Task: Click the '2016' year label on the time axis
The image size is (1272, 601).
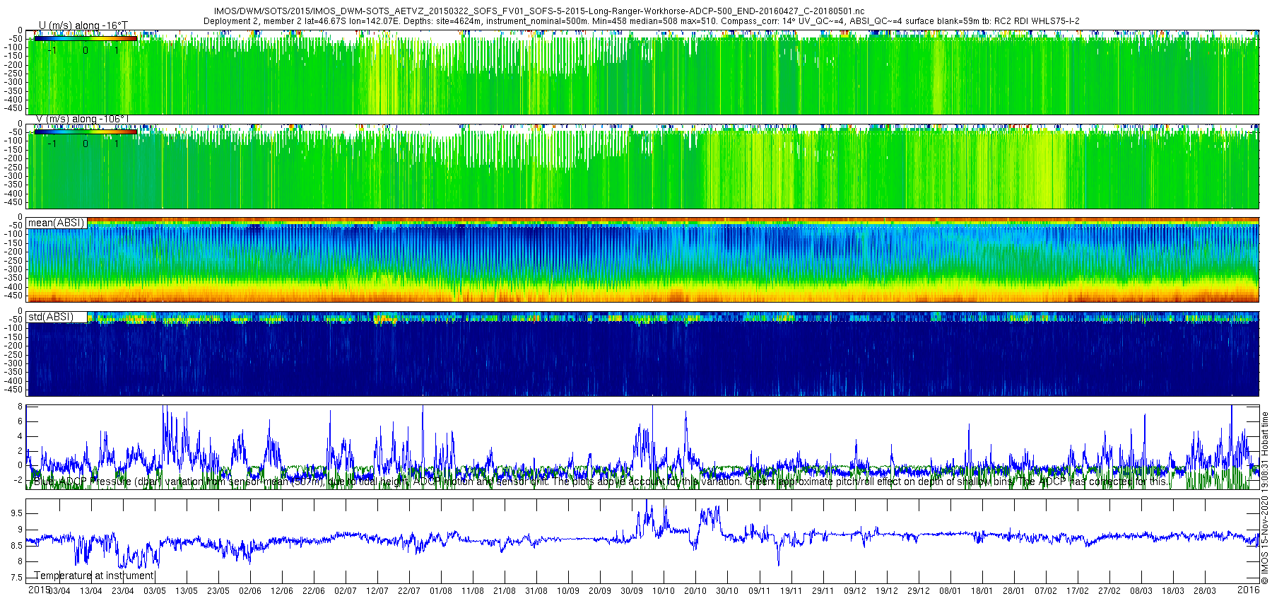Action: 1249,590
